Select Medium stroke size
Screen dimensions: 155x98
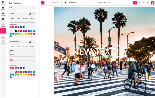pos(25,18)
